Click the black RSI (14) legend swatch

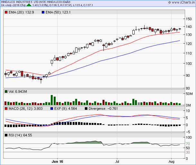(x=6, y=135)
